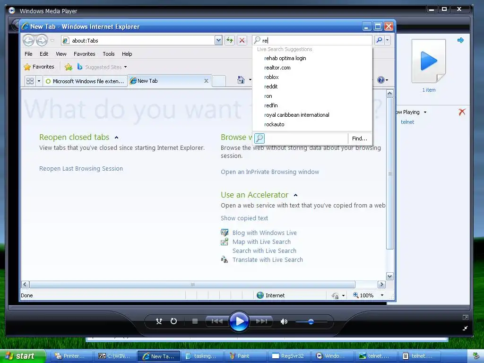Screen dimensions: 484x363
Task: Switch to Microsoft Windows file extension tab
Action: [85, 81]
